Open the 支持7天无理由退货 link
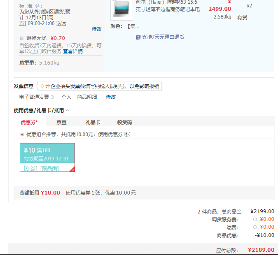This screenshot has height=255, width=278. click(163, 37)
